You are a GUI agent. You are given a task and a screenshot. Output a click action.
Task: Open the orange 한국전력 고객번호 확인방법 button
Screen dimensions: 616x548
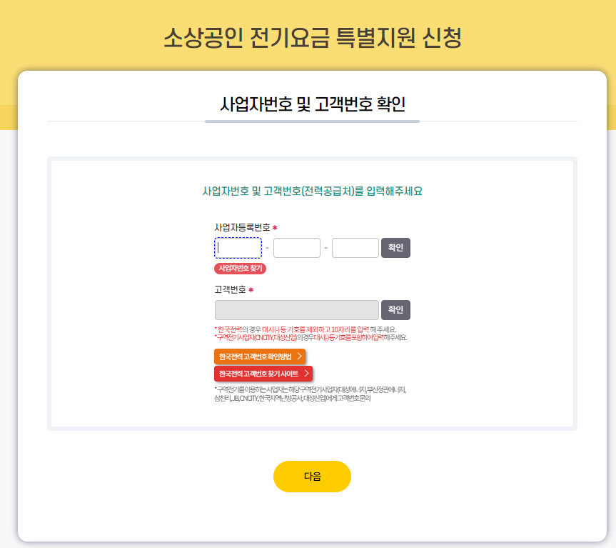click(x=260, y=357)
